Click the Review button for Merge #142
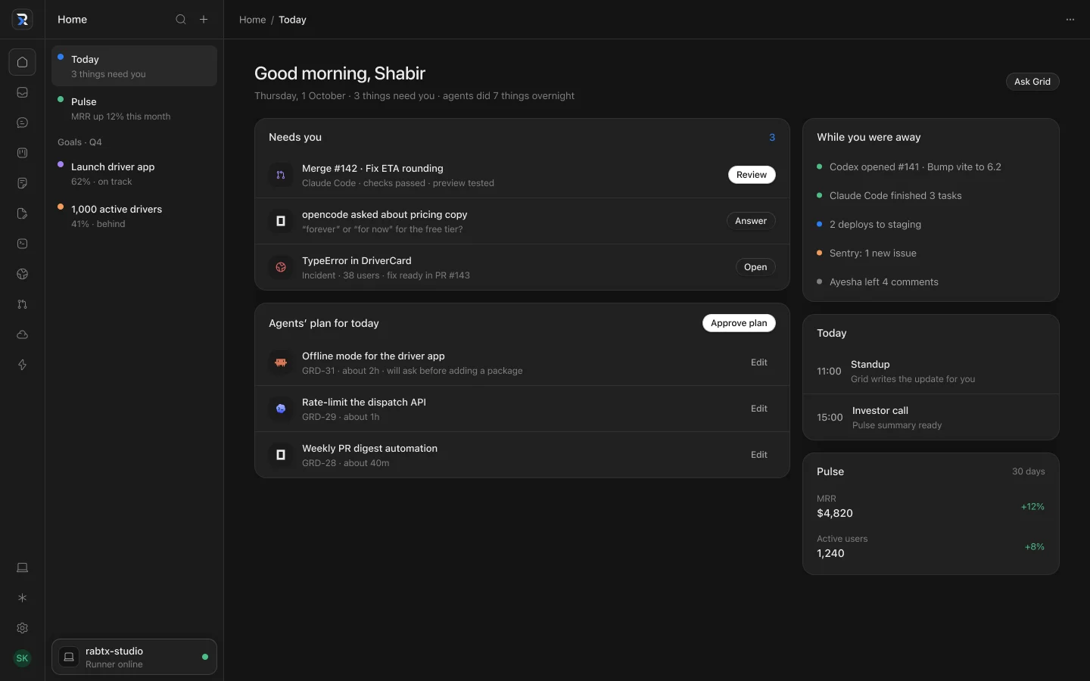 [752, 175]
